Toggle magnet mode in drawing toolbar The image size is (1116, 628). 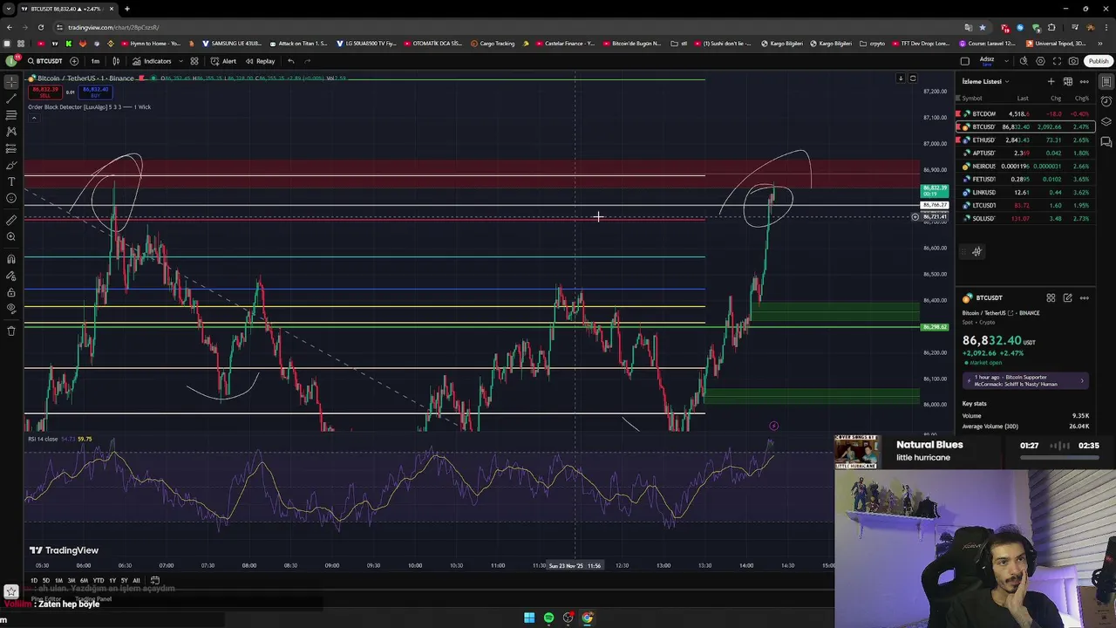click(11, 259)
